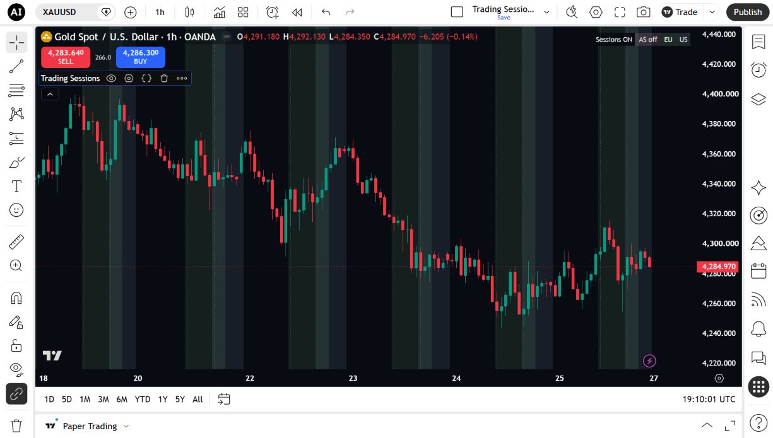Open the watchlist panel icon
The height and width of the screenshot is (438, 773).
point(758,42)
